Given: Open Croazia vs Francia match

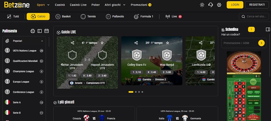Looking at the screenshot, I should (94, 114).
